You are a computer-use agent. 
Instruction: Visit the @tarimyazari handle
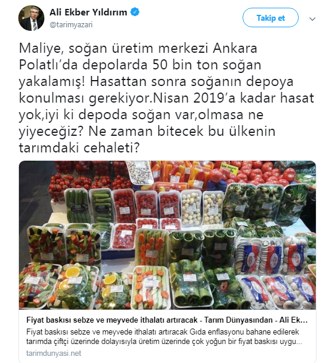[71, 24]
